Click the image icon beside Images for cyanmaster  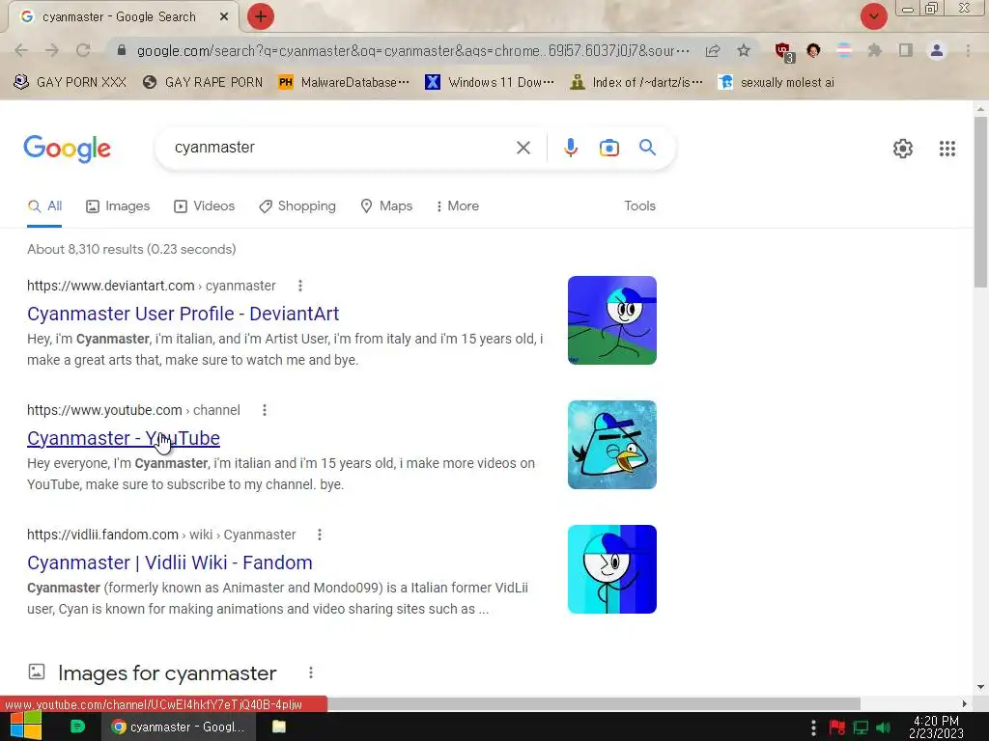[37, 672]
